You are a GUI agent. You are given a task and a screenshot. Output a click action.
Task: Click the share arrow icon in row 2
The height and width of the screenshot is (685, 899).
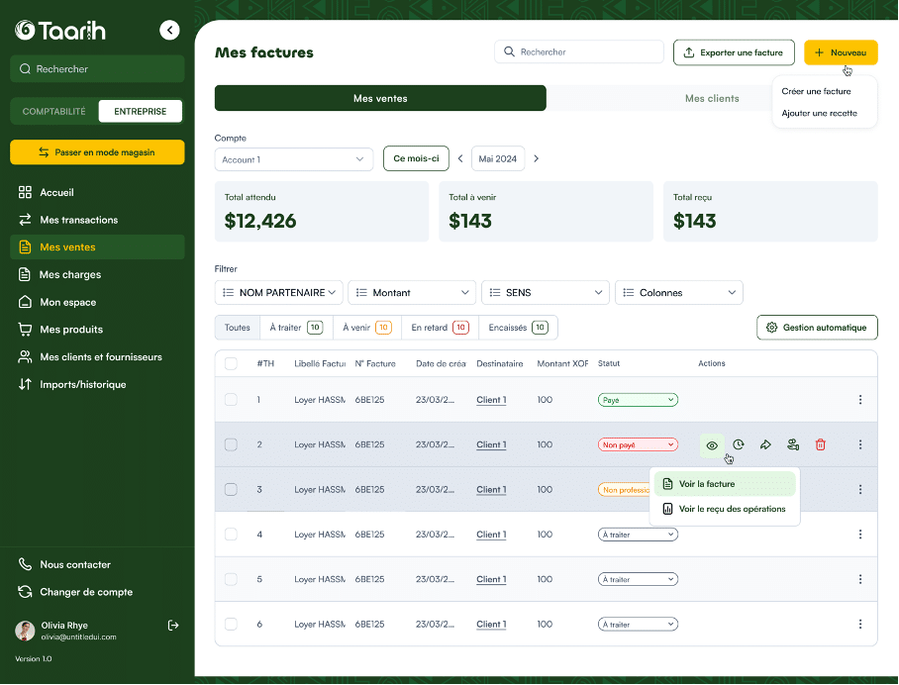765,445
